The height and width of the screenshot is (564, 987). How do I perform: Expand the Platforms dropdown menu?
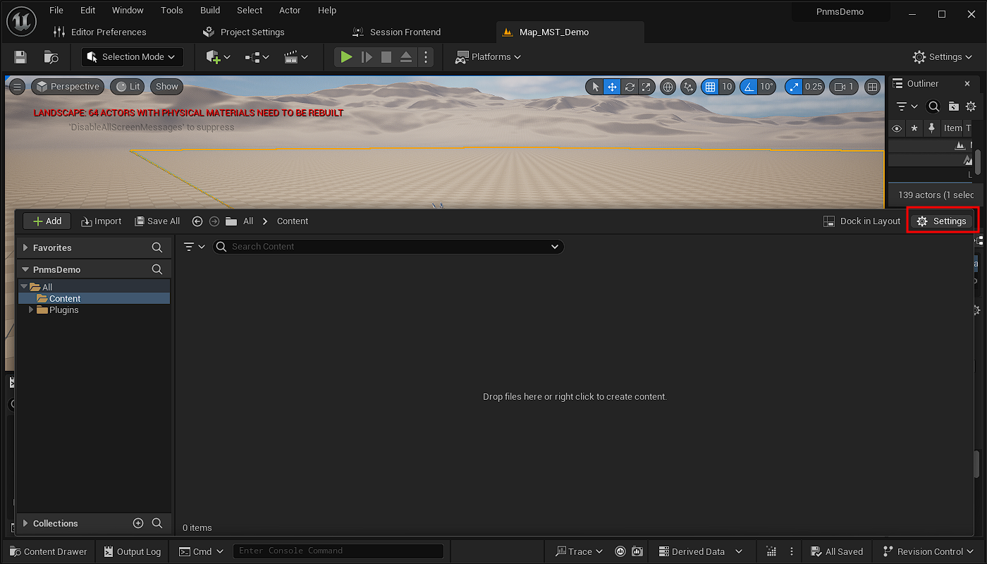pyautogui.click(x=489, y=57)
